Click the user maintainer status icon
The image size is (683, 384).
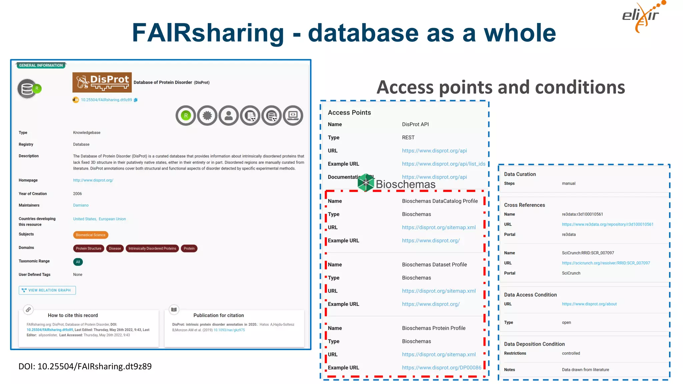coord(229,116)
